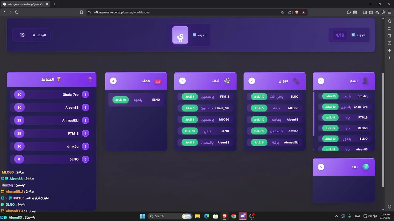This screenshot has height=221, width=394.
Task: Select Ghala_7rb row in the scoreboard
Action: 51,95
